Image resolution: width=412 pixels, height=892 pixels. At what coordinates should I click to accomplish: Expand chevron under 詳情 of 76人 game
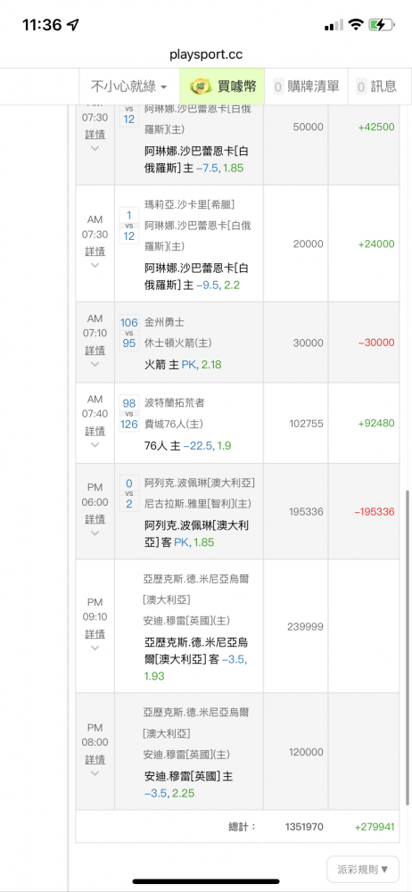tap(95, 445)
